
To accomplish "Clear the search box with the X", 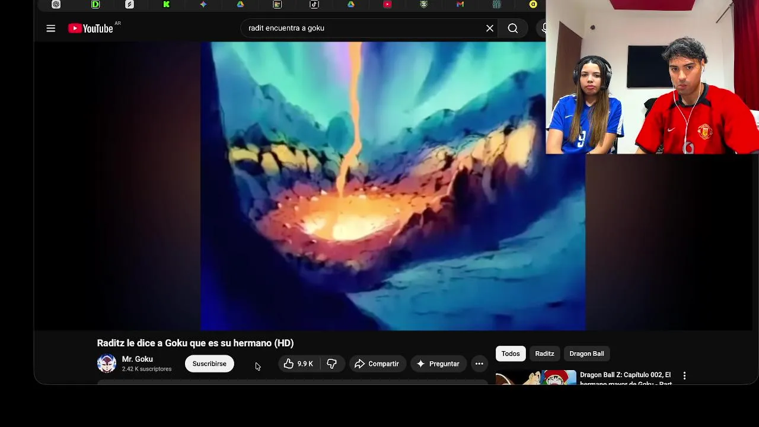I will [x=490, y=28].
